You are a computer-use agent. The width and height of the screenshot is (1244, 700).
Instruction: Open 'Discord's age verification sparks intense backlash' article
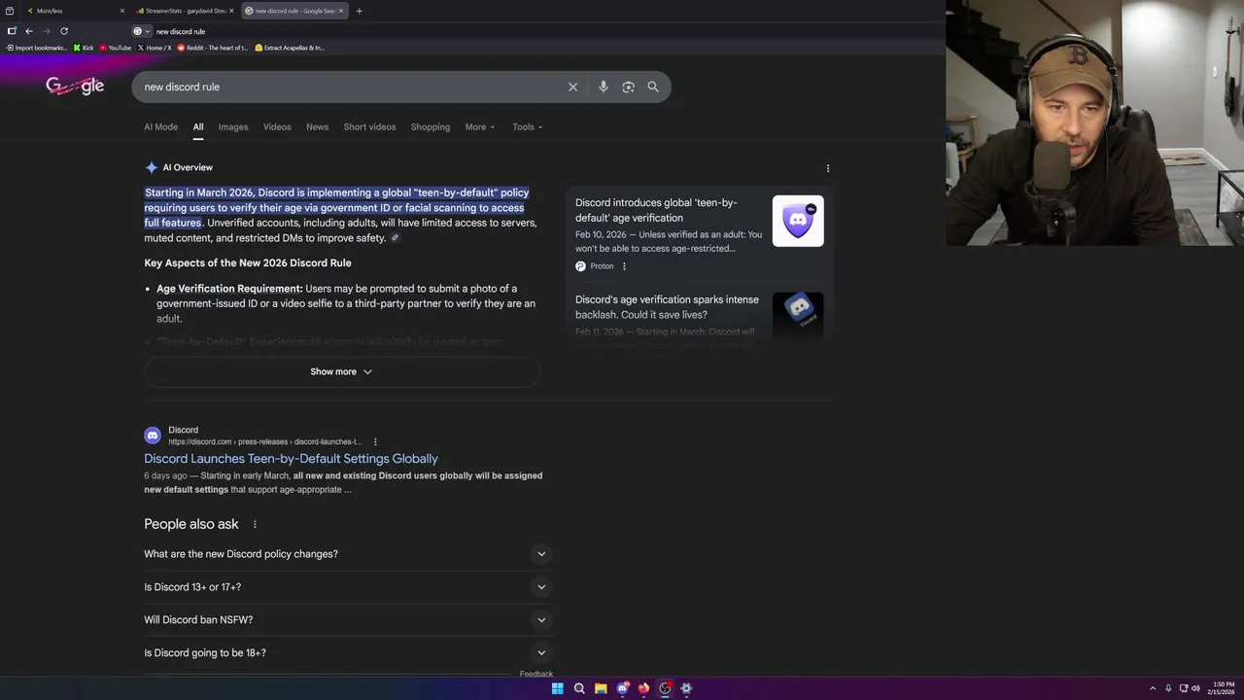pos(667,307)
